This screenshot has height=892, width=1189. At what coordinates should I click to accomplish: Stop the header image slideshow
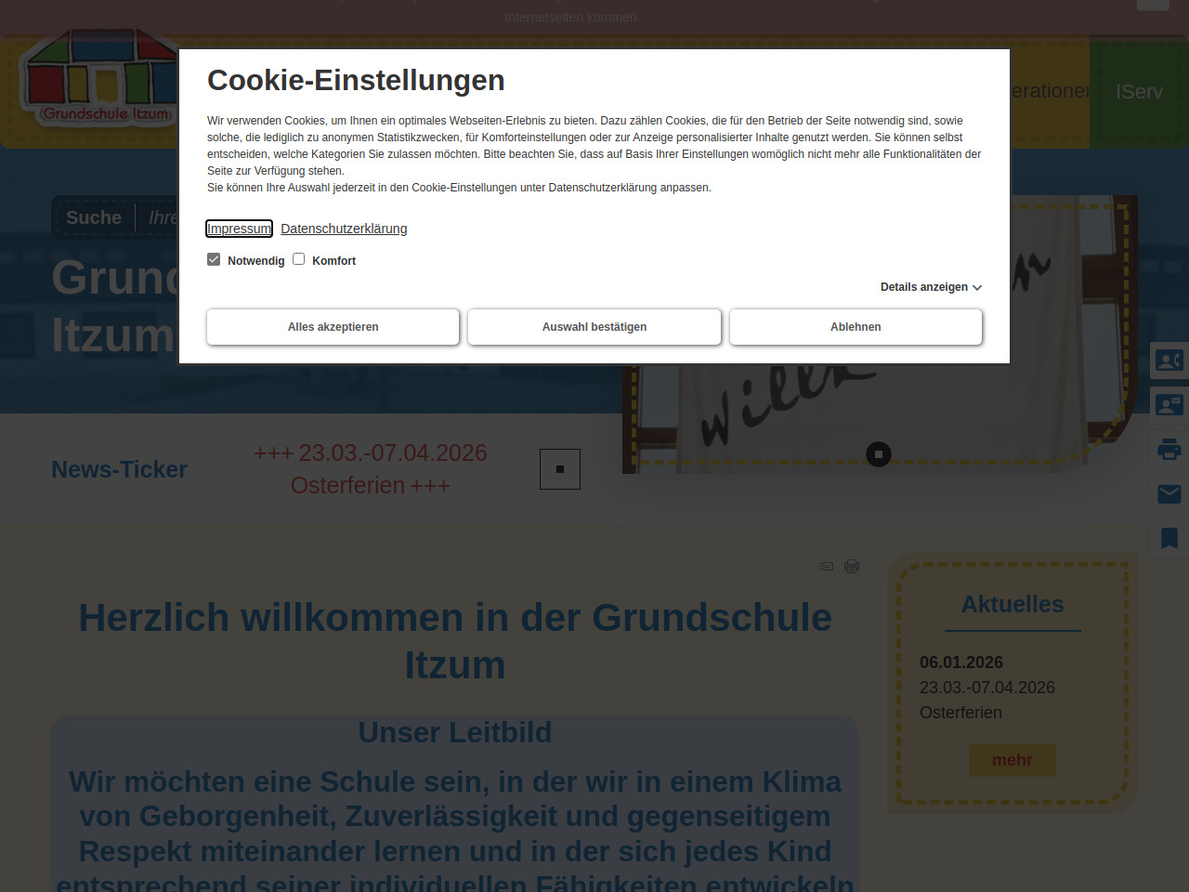[x=878, y=454]
